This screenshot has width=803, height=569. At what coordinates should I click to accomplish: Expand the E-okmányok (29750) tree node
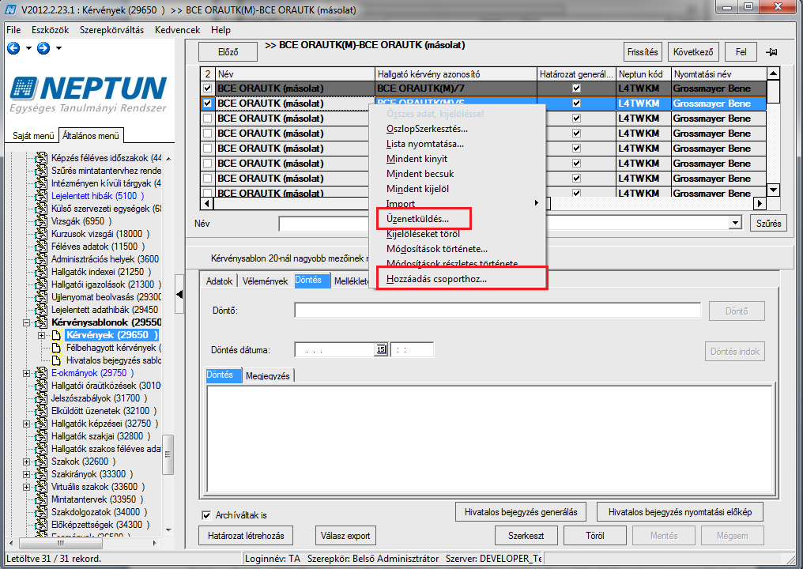[x=26, y=373]
